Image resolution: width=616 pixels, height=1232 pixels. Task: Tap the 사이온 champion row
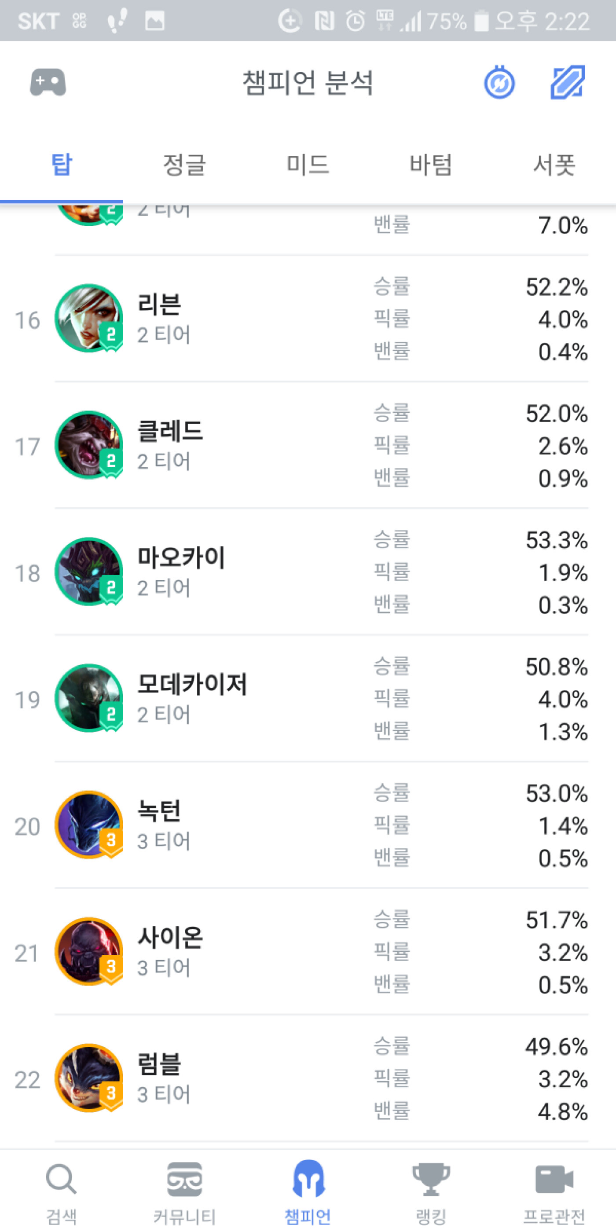[308, 951]
